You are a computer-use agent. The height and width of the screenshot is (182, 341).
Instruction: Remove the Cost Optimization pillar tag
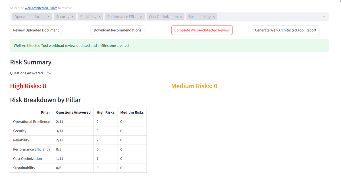(181, 17)
